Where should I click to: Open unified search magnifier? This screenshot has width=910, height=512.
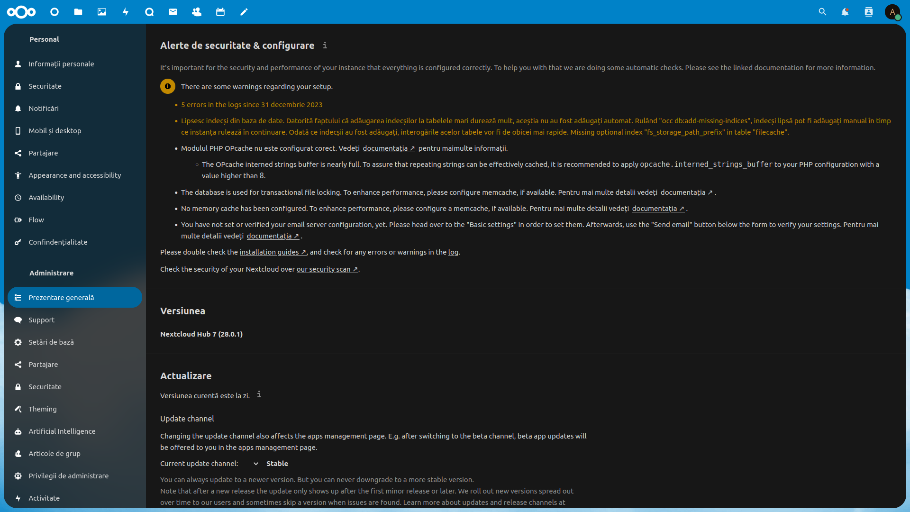pyautogui.click(x=822, y=12)
